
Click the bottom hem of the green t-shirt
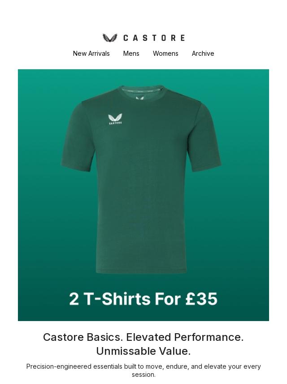141,271
